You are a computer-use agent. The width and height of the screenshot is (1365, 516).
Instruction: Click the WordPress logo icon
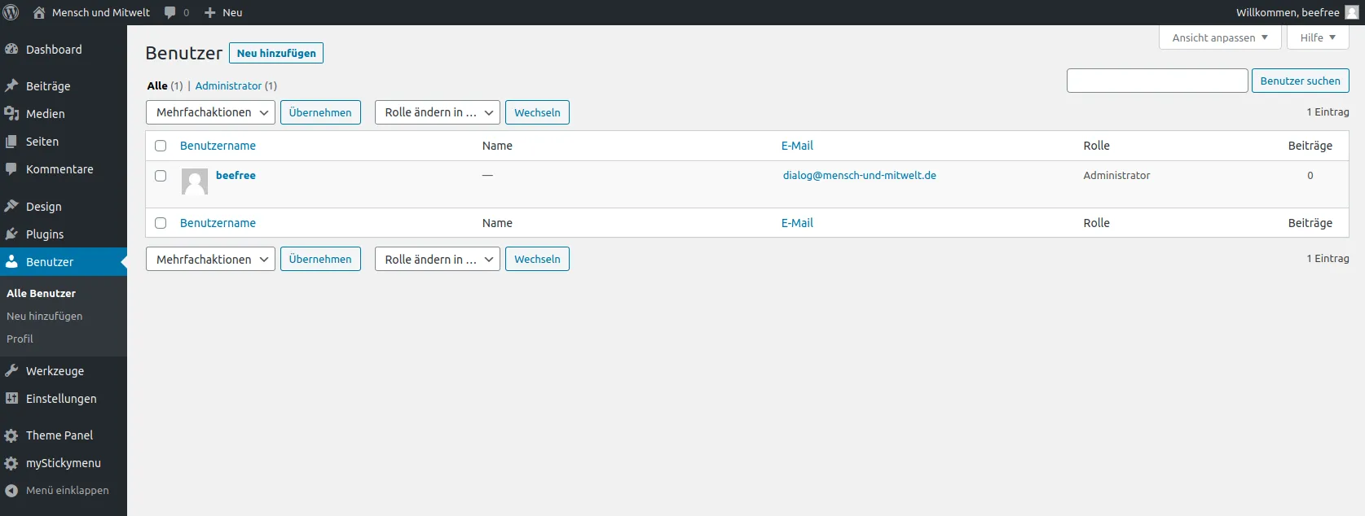point(11,12)
